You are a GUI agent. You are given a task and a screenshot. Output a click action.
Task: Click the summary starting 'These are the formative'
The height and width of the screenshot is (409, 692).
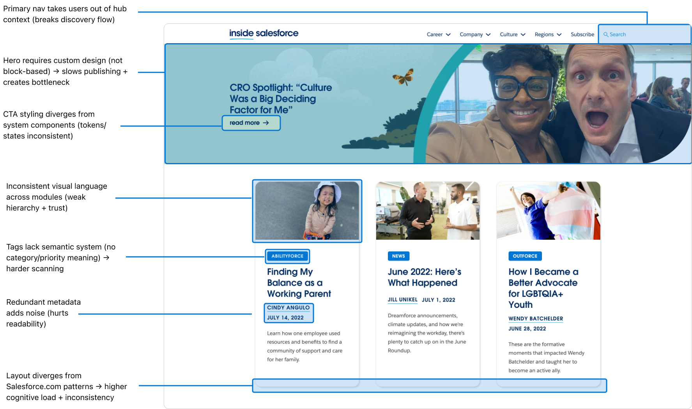546,357
